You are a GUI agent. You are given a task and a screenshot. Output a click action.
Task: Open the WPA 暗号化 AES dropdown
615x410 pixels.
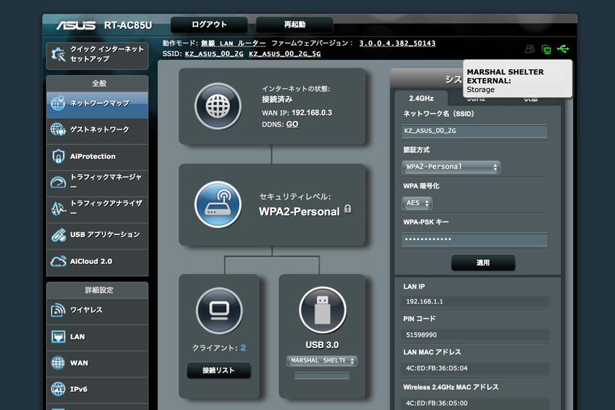(417, 203)
